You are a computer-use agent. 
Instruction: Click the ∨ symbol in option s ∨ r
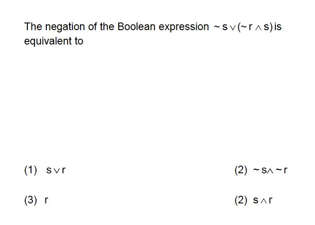point(57,171)
